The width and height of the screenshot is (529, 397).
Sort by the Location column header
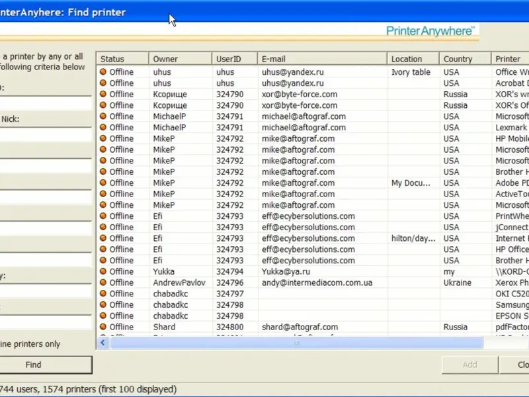(413, 59)
